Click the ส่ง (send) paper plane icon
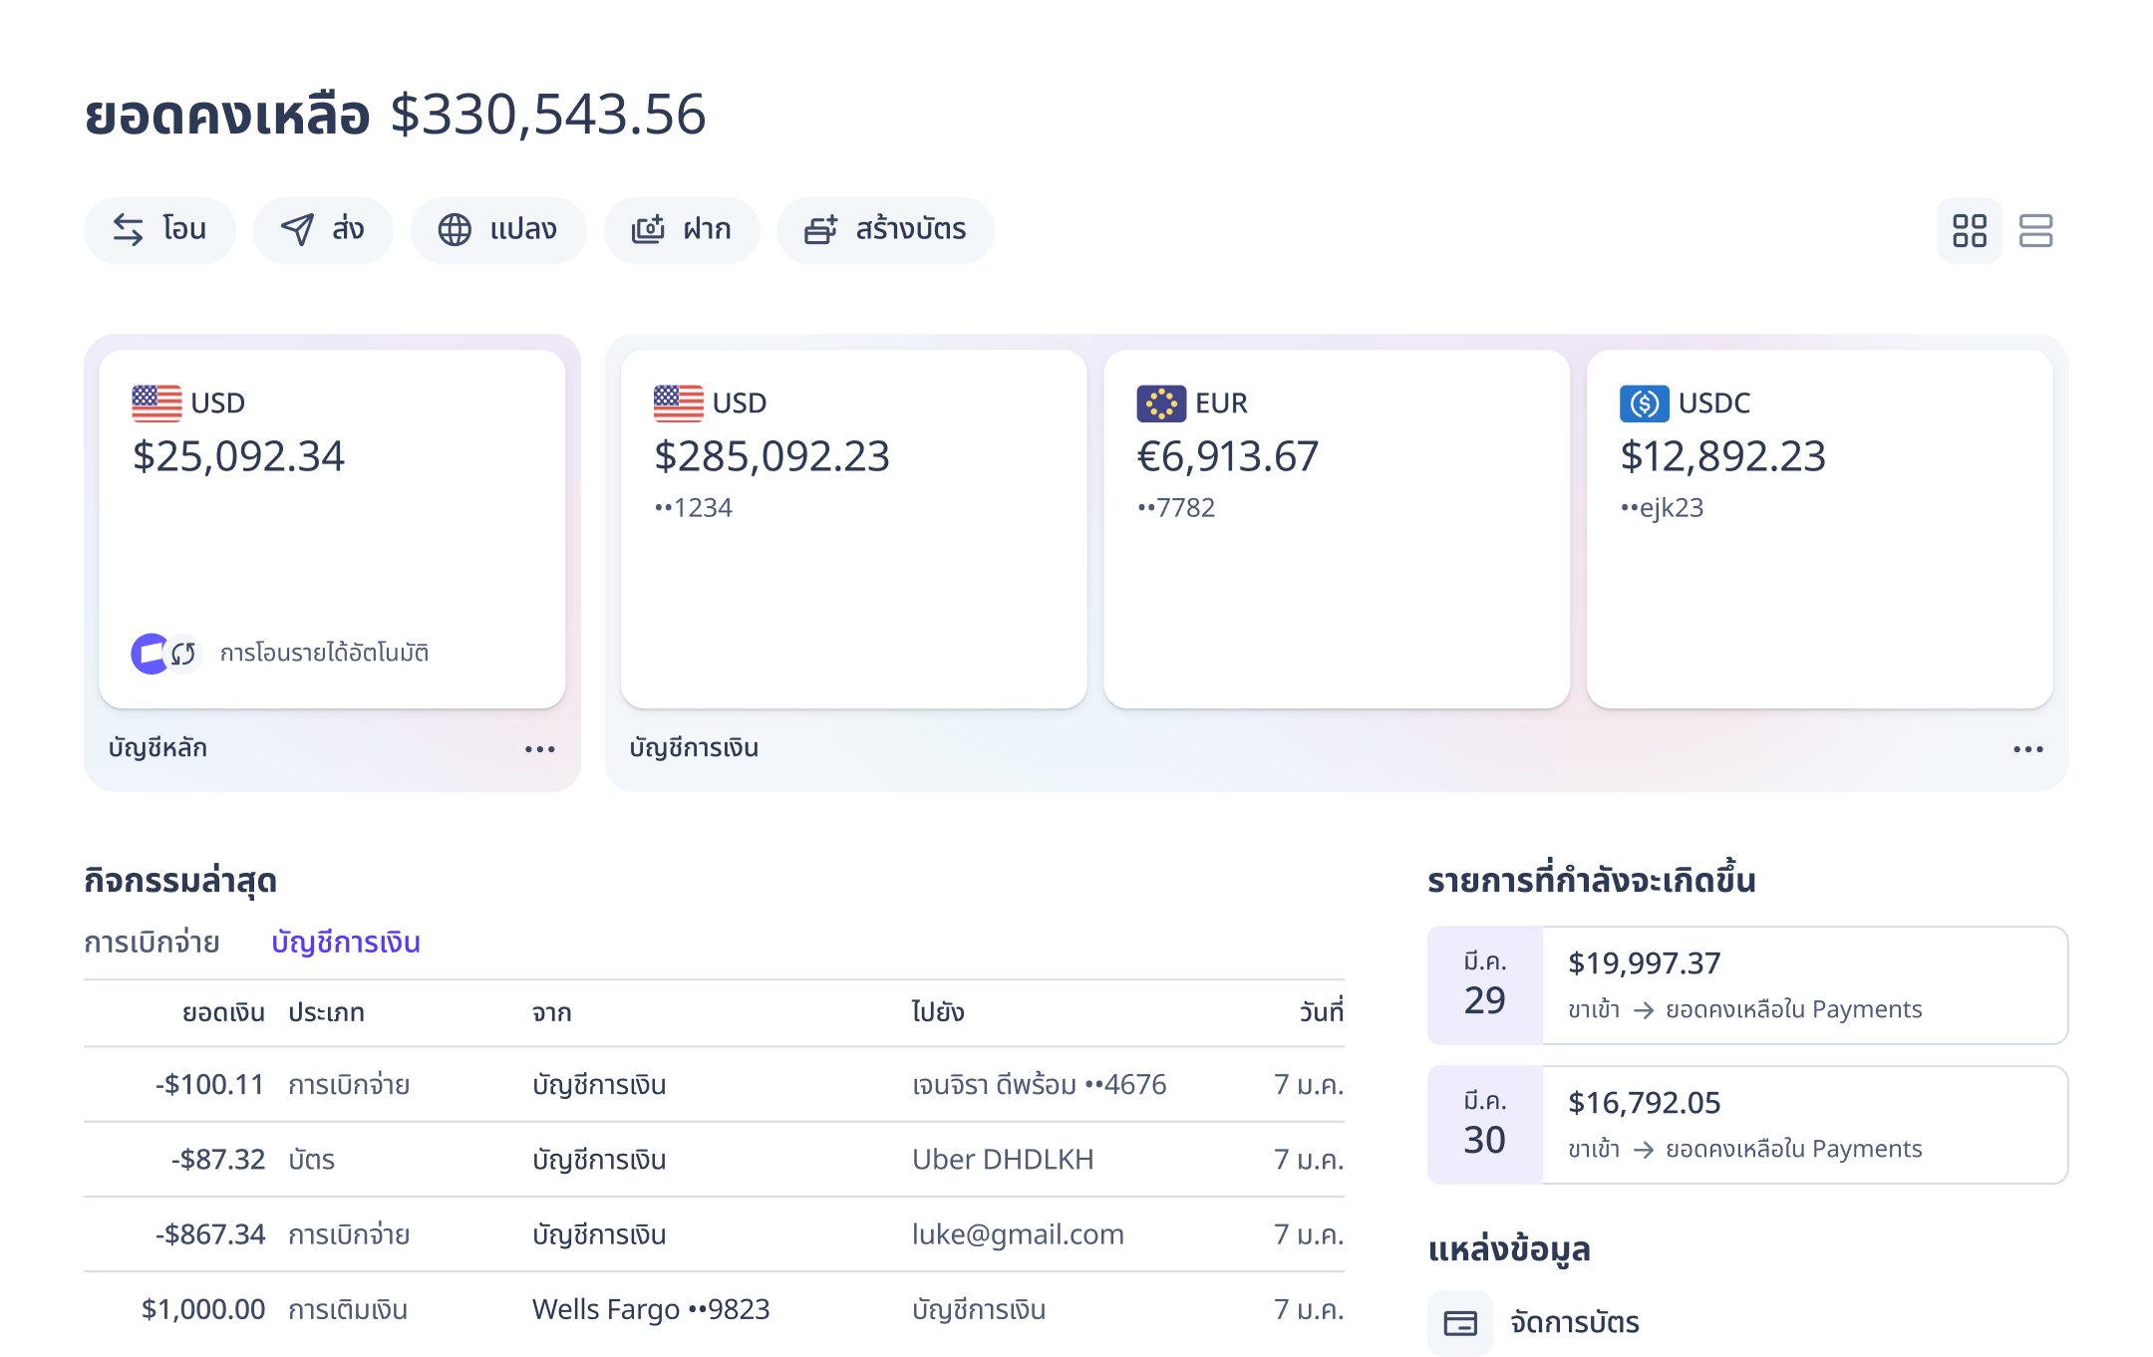 296,229
